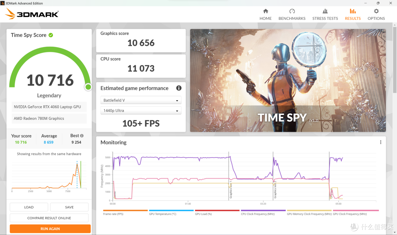
Task: Click the Save button
Action: click(69, 207)
